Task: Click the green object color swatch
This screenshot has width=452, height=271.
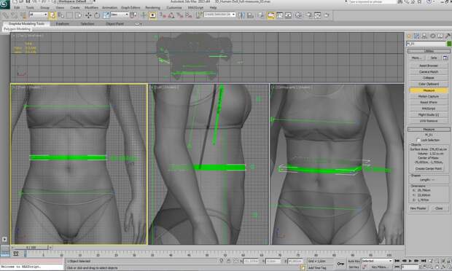Action: (x=449, y=44)
